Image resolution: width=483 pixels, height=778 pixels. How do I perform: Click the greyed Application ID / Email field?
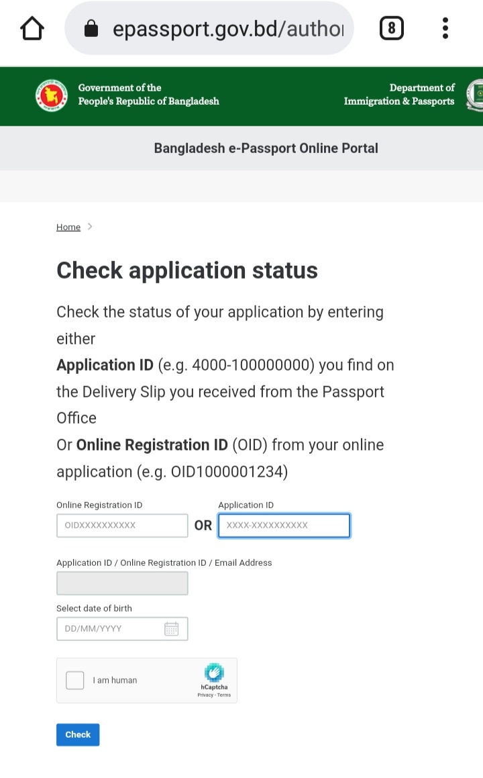tap(122, 583)
